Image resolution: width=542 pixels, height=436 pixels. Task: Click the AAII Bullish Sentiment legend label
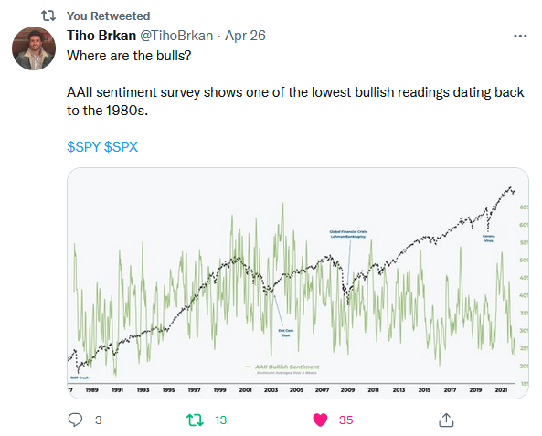tap(287, 367)
